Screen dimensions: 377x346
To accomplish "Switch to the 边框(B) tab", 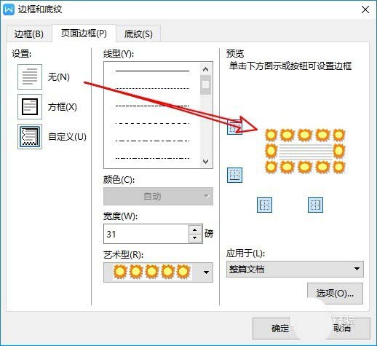I will (29, 34).
